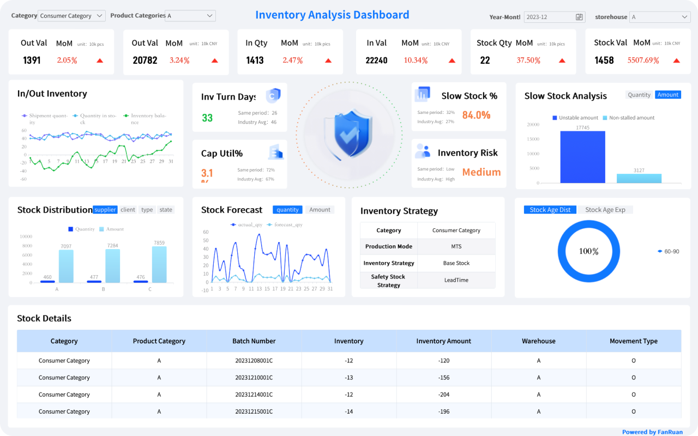Click the 60-90 legend color marker

tap(660, 251)
